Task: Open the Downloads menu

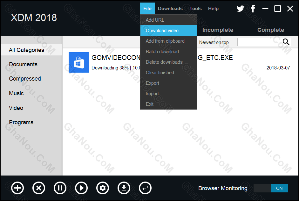Action: coord(170,9)
